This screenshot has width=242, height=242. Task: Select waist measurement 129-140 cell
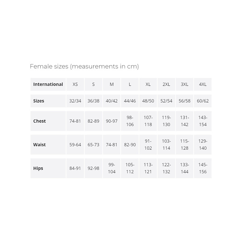click(x=202, y=144)
